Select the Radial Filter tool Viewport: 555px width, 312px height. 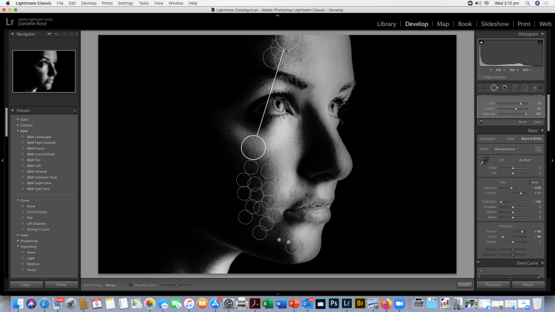(525, 87)
